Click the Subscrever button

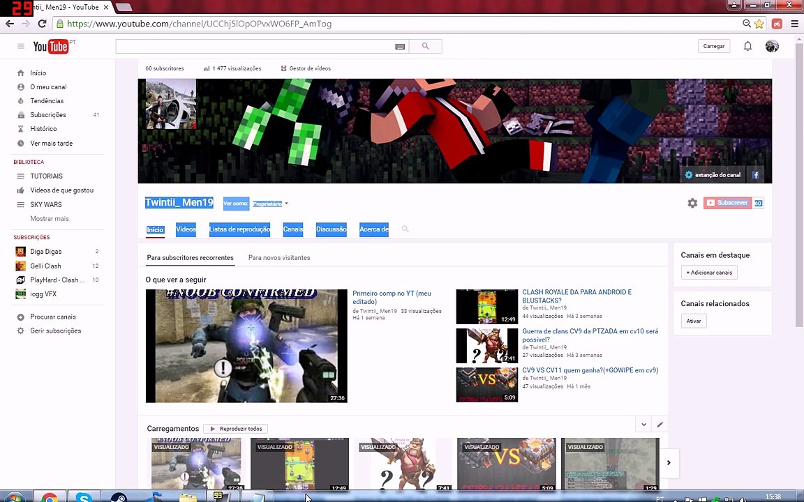tap(727, 203)
